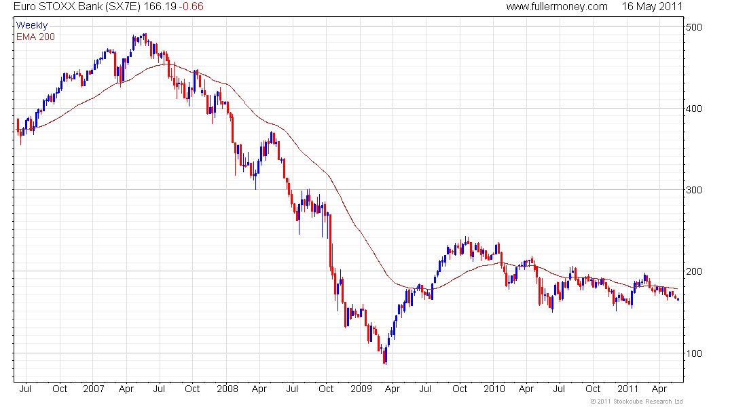Click the 100 price axis label
The width and height of the screenshot is (747, 407).
point(693,353)
